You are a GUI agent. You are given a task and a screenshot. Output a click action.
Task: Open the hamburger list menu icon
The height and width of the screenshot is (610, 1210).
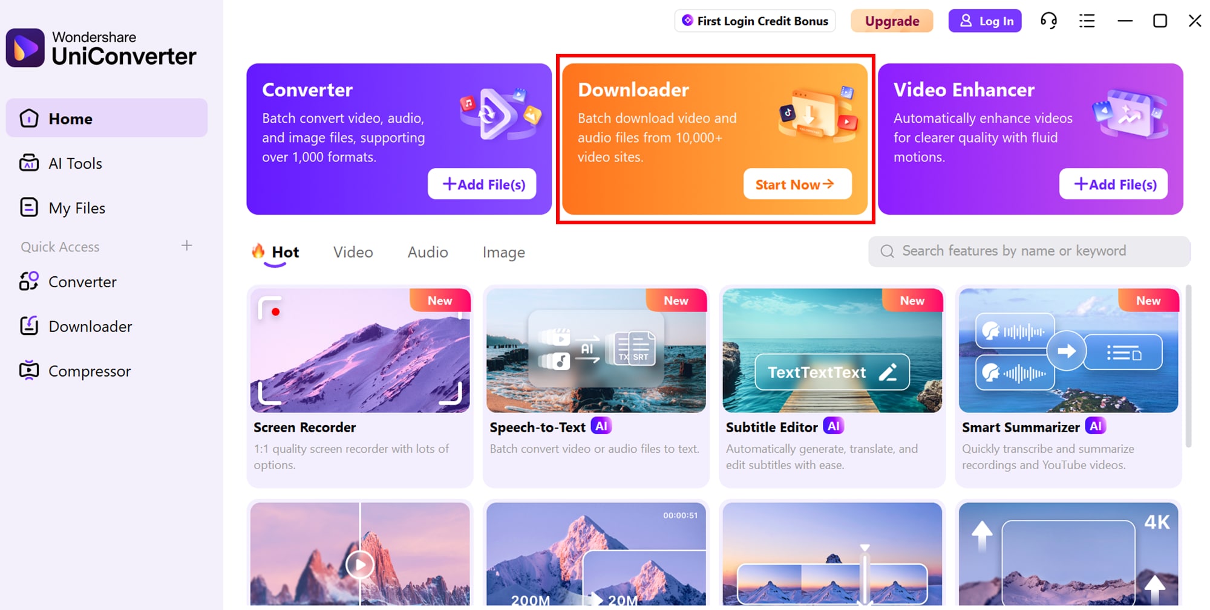coord(1087,21)
